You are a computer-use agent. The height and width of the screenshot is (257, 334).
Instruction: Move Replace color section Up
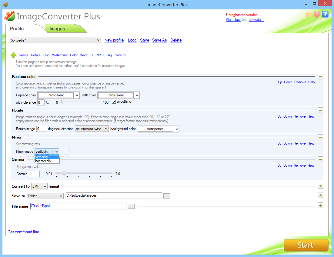click(280, 82)
